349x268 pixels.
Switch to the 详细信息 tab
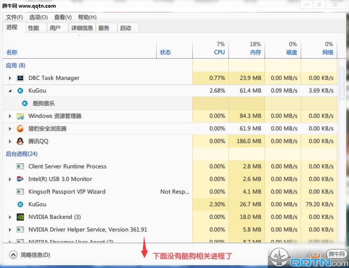pos(82,28)
